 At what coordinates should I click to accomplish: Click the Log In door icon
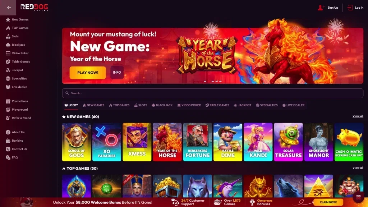(x=350, y=8)
